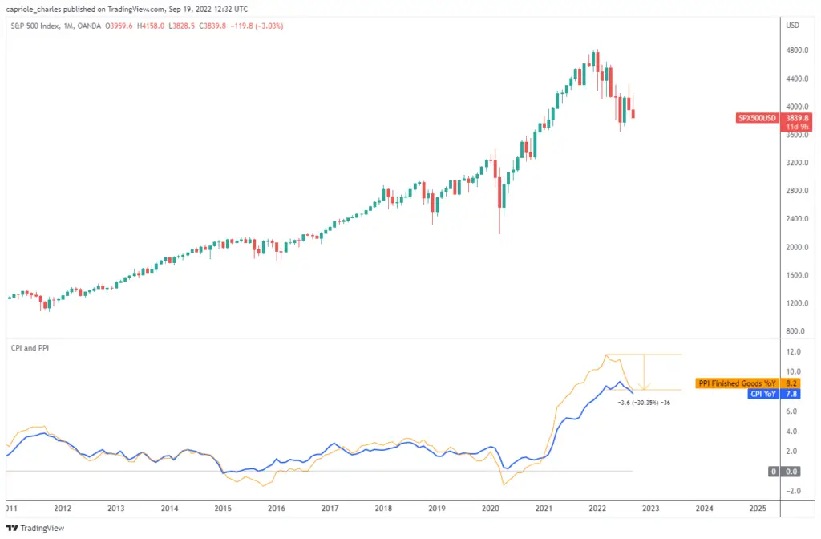Click the 12.0 level on indicator axis
Image resolution: width=821 pixels, height=539 pixels.
(794, 351)
